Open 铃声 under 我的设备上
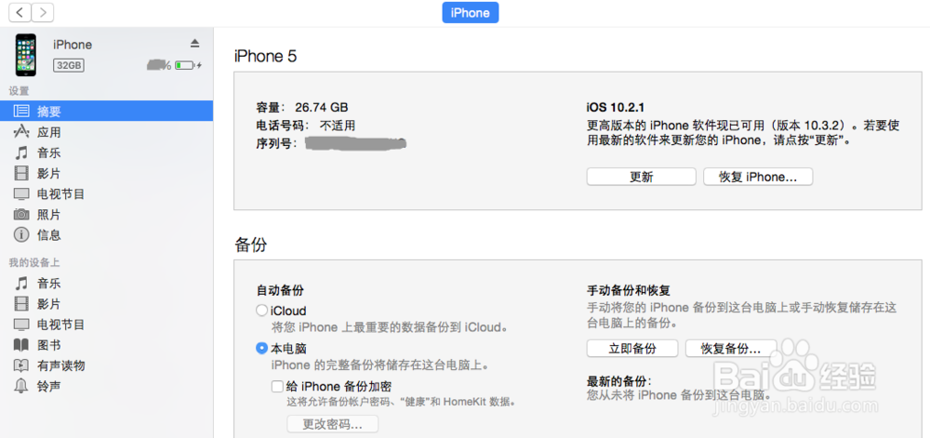930x438 pixels. click(106, 386)
